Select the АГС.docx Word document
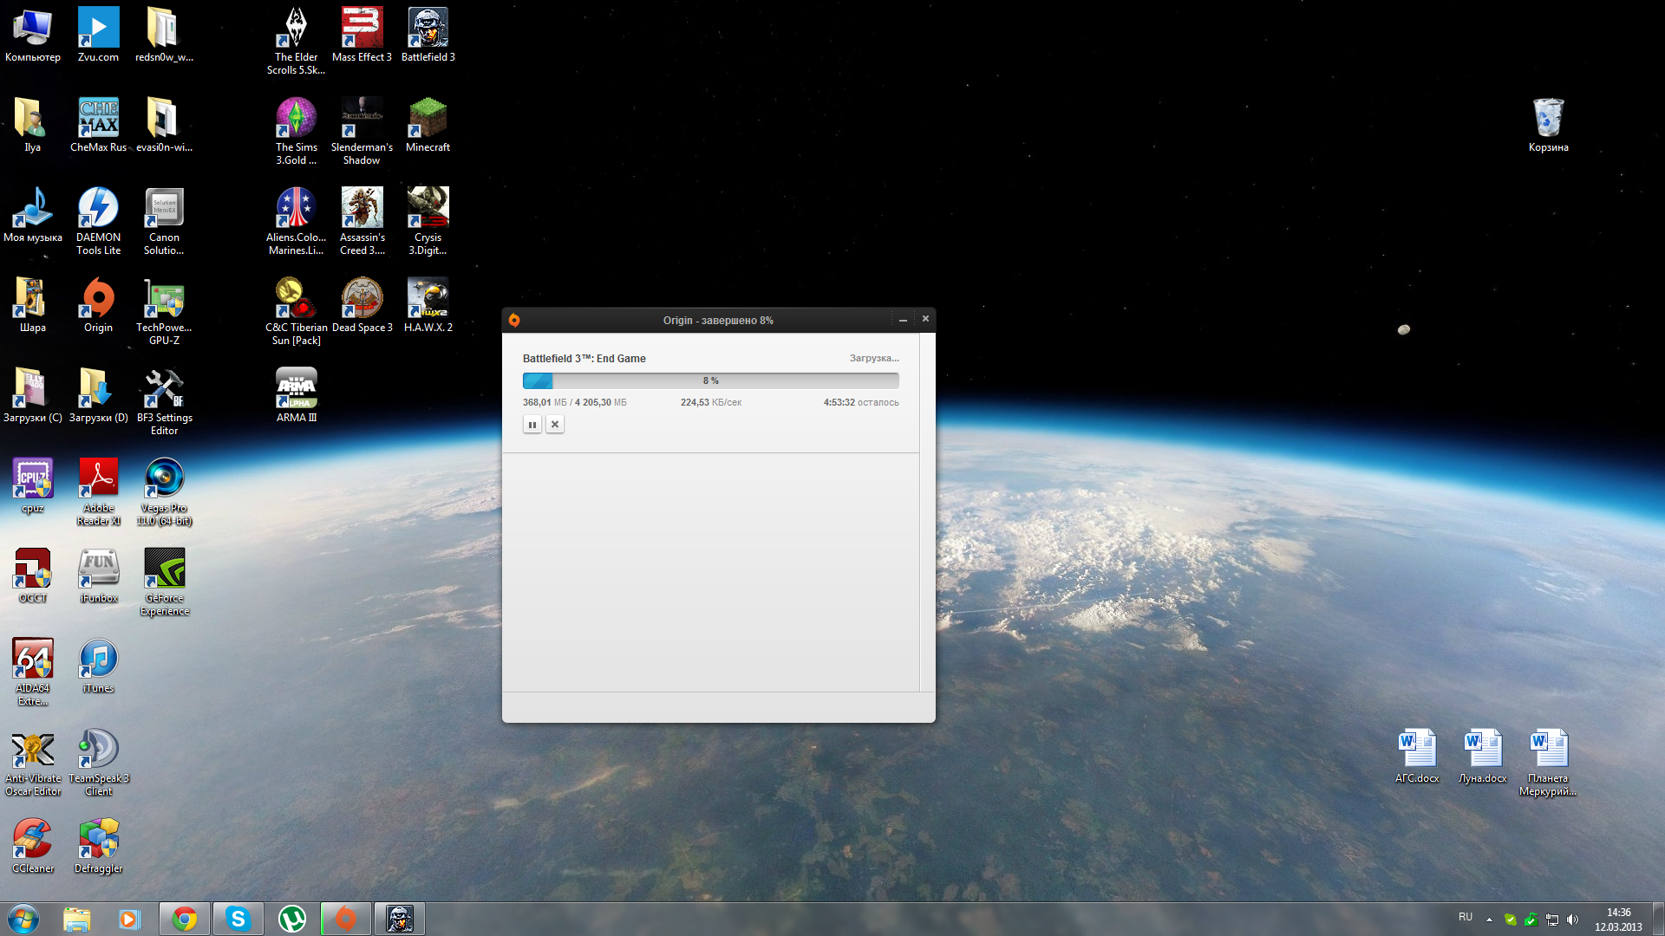The height and width of the screenshot is (936, 1665). [1417, 757]
